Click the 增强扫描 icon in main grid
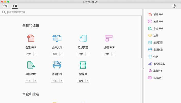 pyautogui.click(x=57, y=65)
